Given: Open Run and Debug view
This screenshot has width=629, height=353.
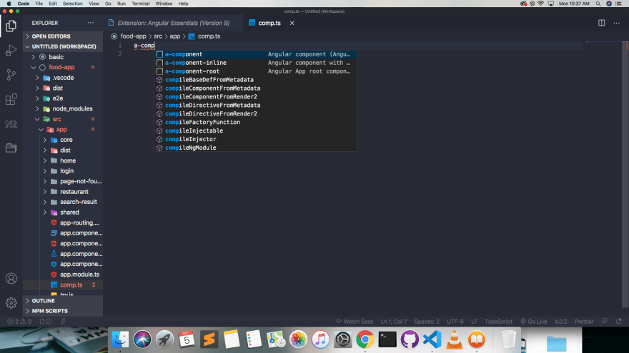Looking at the screenshot, I should (x=11, y=51).
